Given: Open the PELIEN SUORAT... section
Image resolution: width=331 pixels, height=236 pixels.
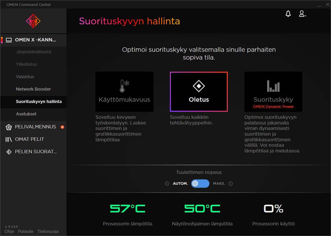Looking at the screenshot, I should [33, 152].
